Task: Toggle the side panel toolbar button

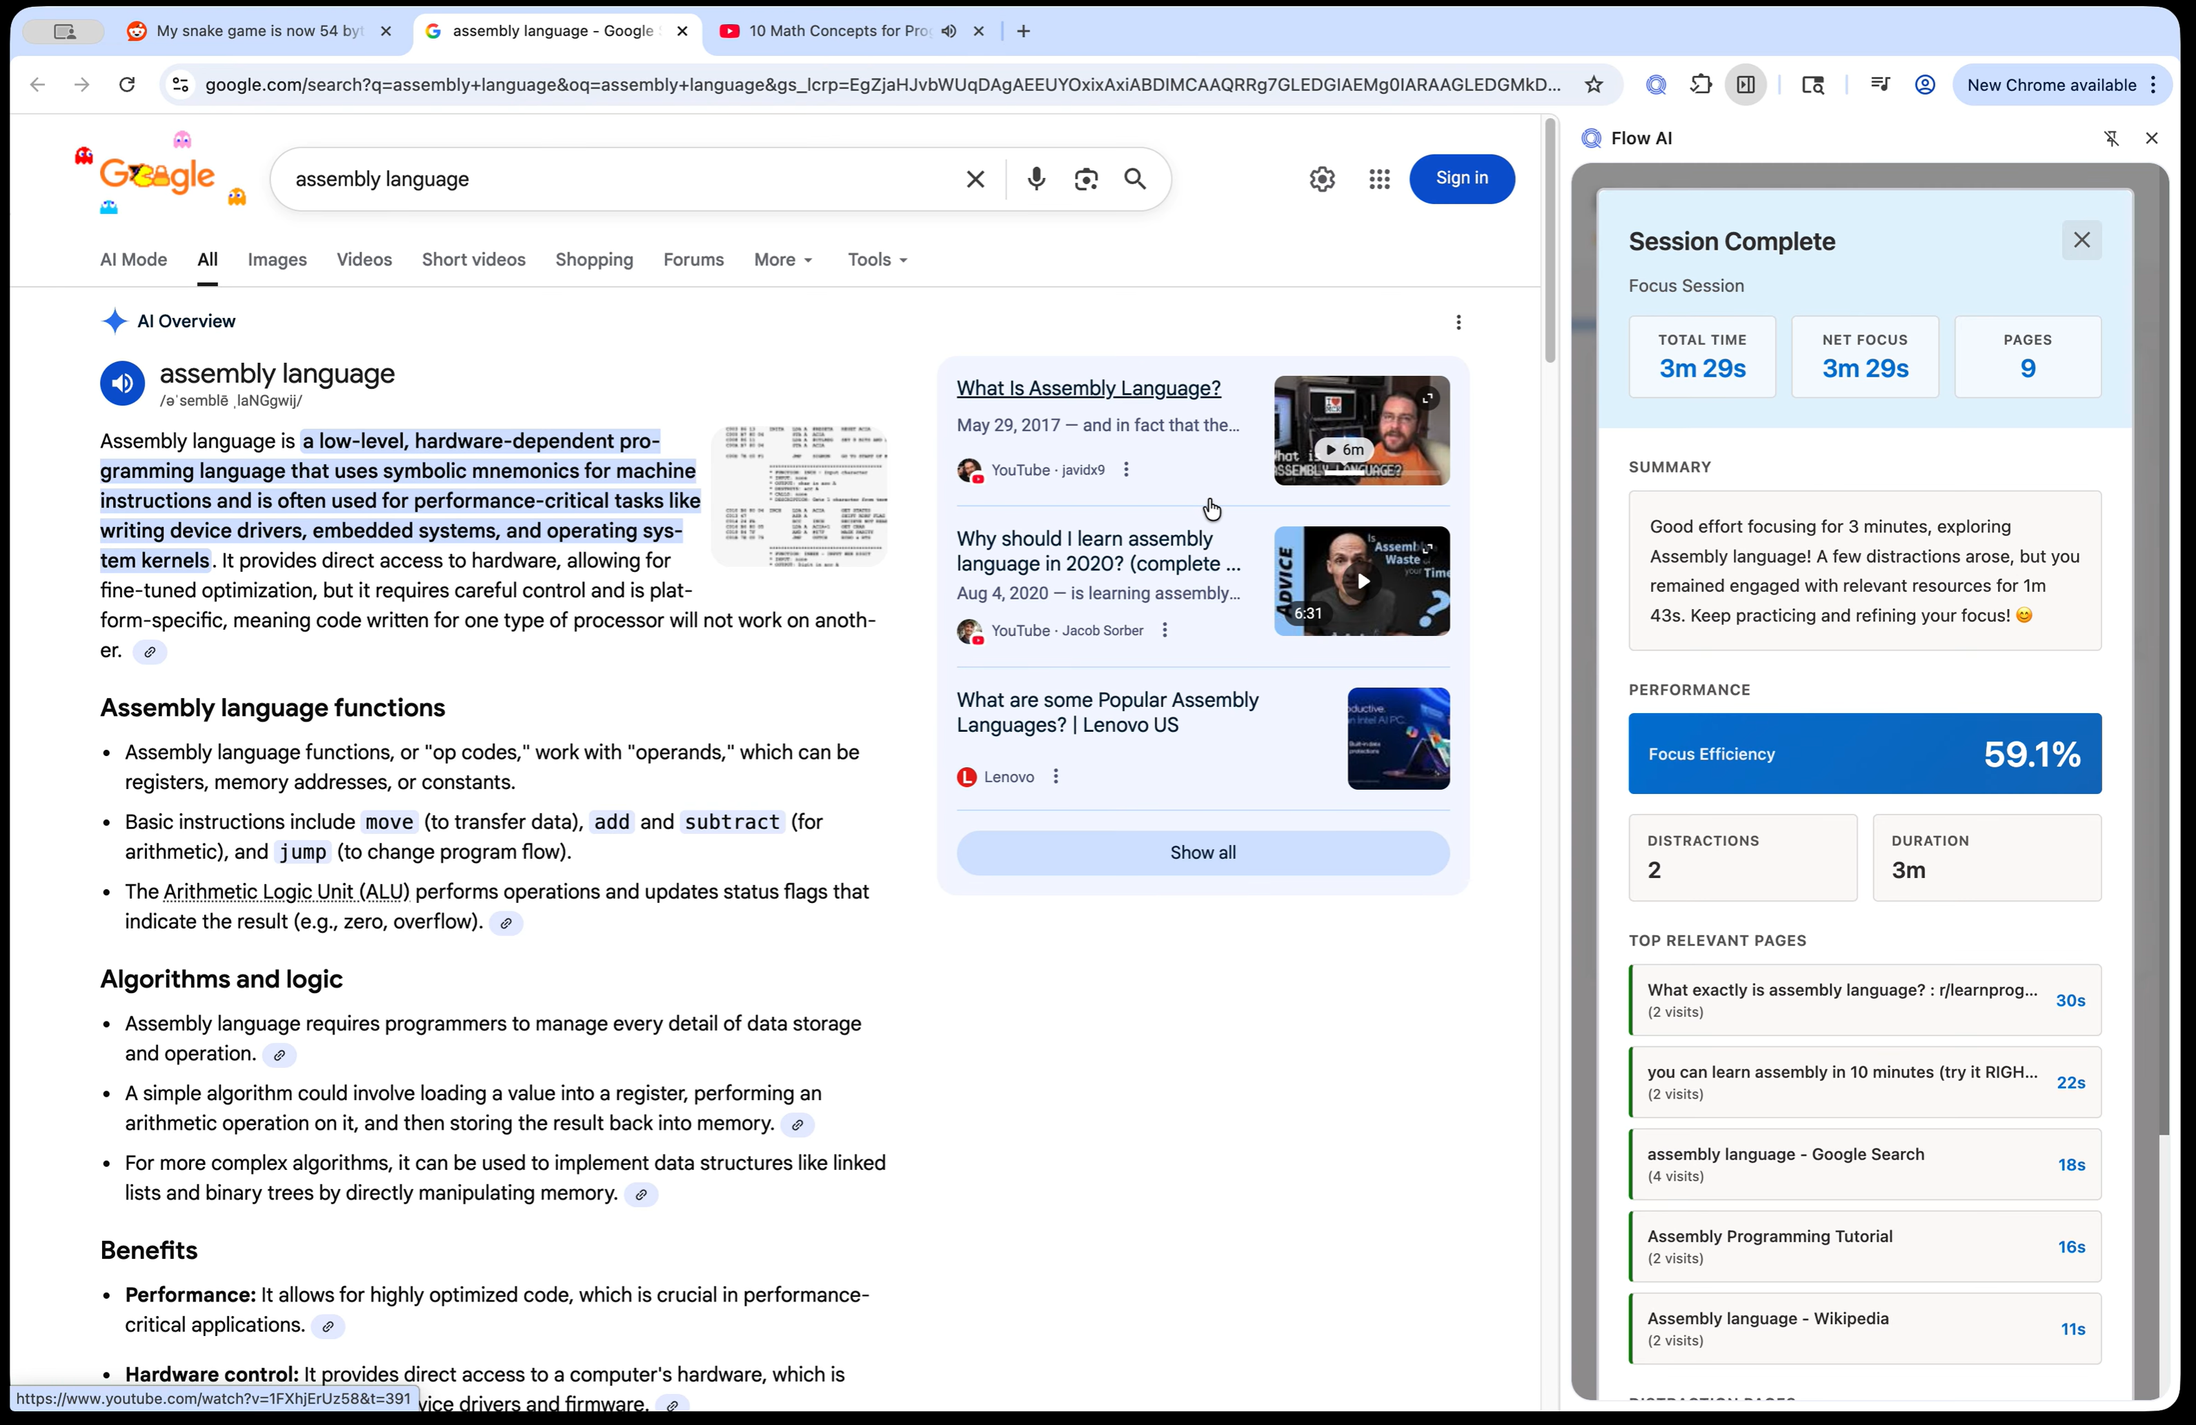Action: pos(1745,85)
